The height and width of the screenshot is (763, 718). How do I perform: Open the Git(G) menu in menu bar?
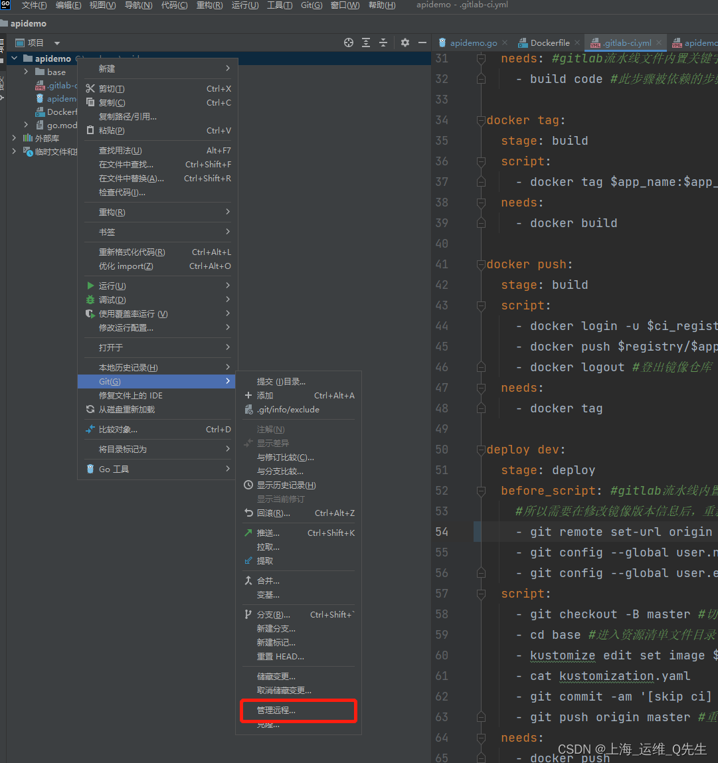(x=312, y=5)
